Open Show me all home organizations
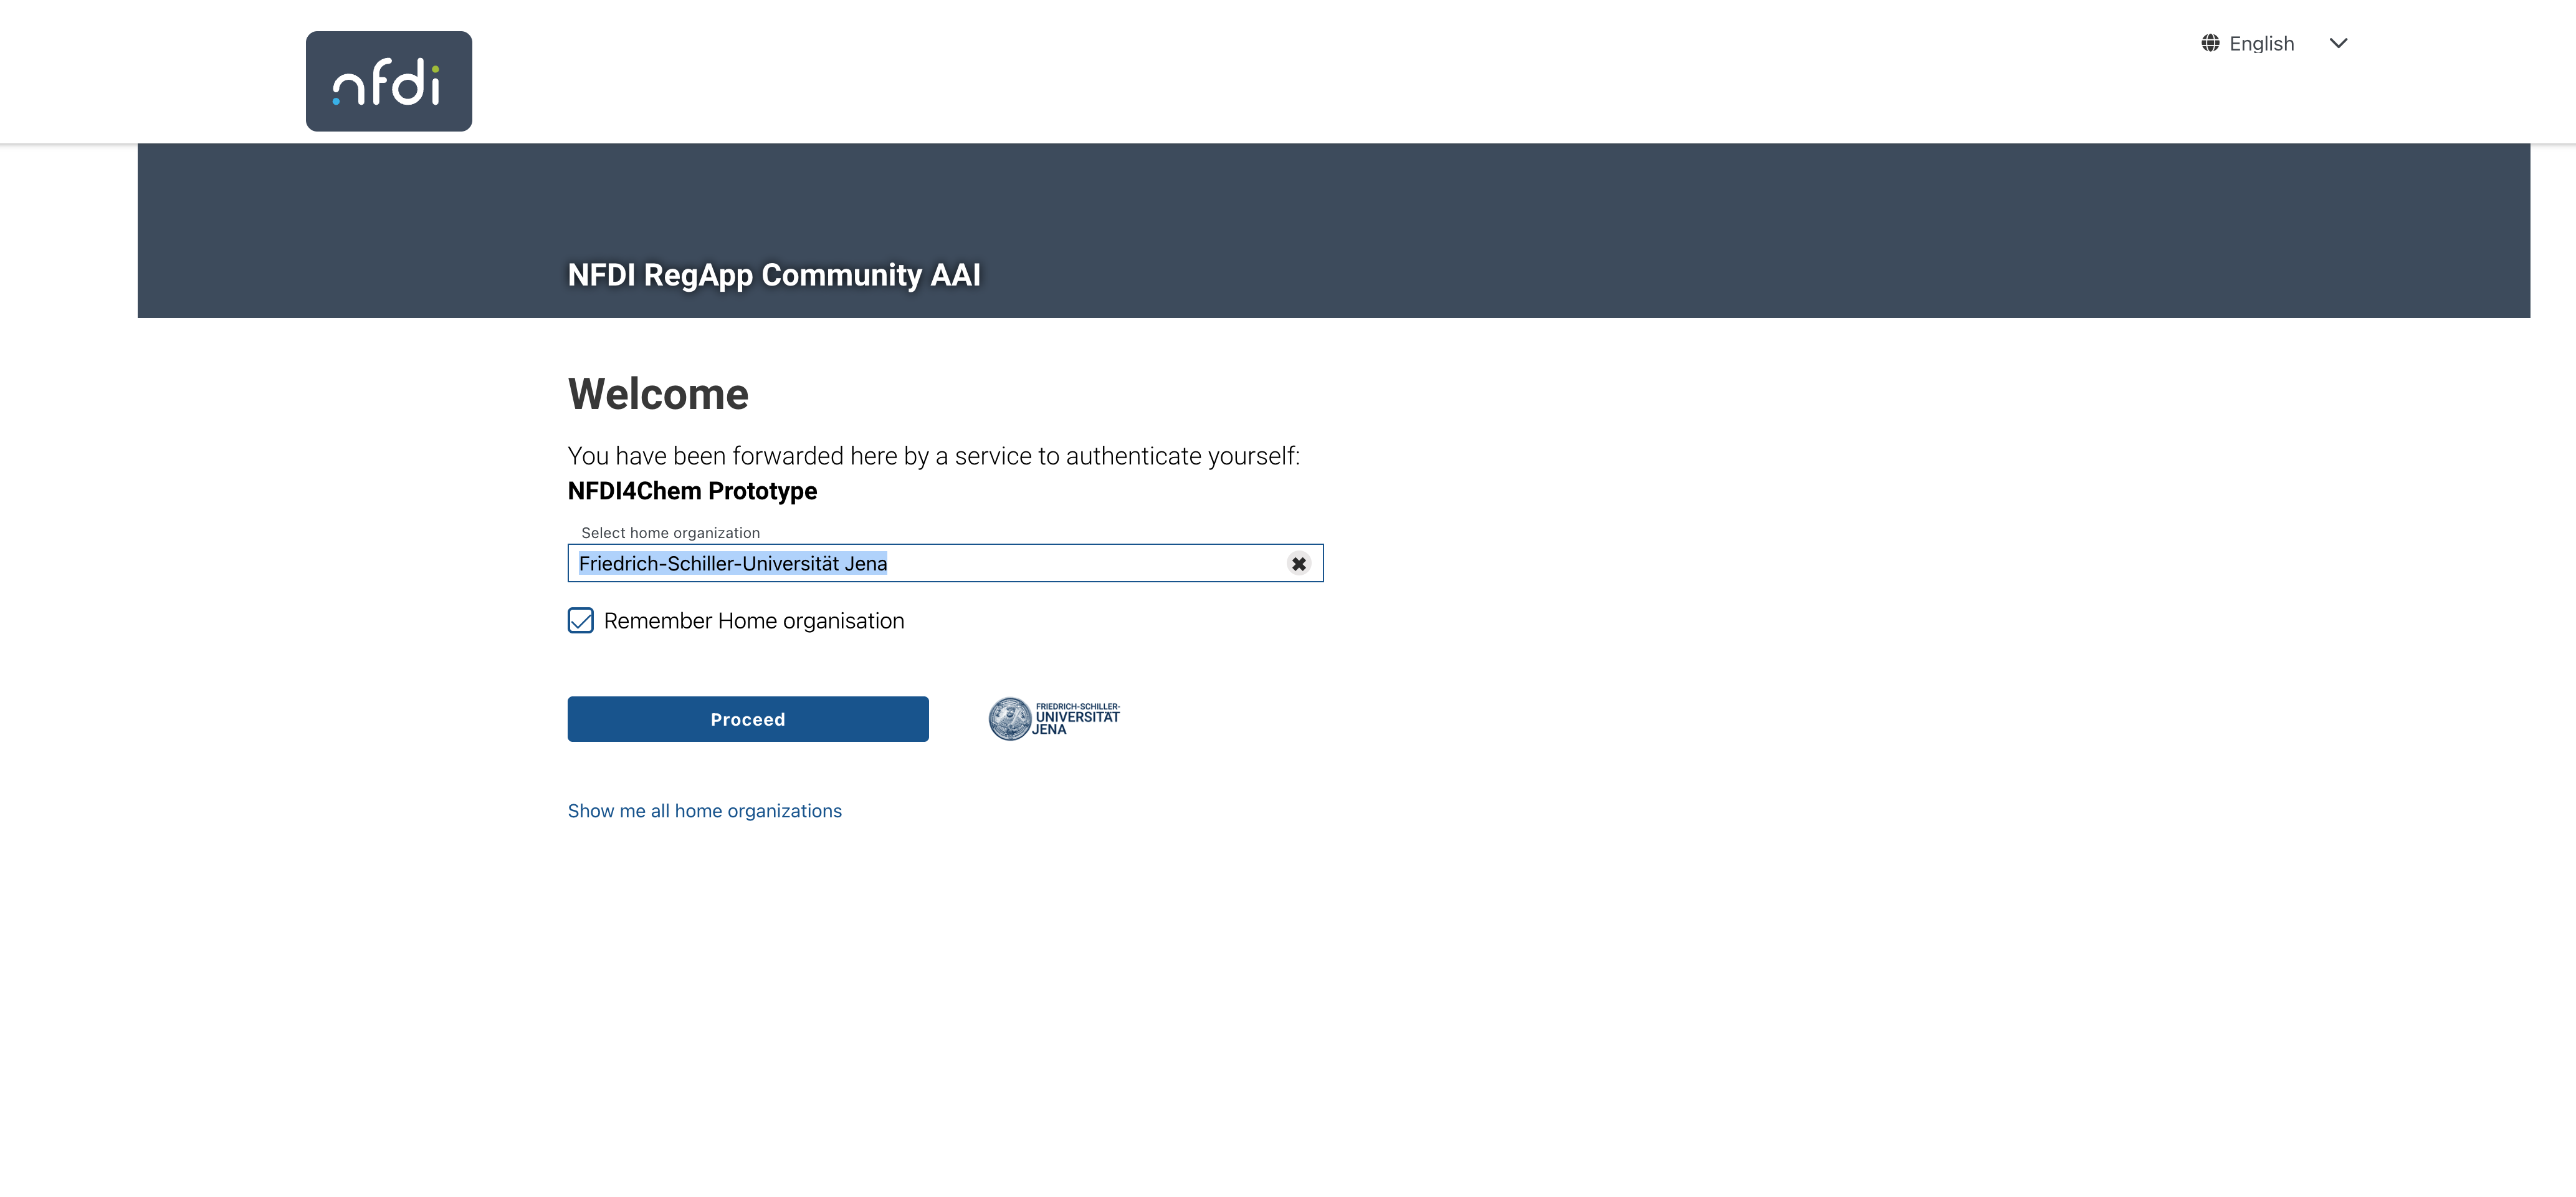This screenshot has height=1197, width=2576. tap(705, 810)
